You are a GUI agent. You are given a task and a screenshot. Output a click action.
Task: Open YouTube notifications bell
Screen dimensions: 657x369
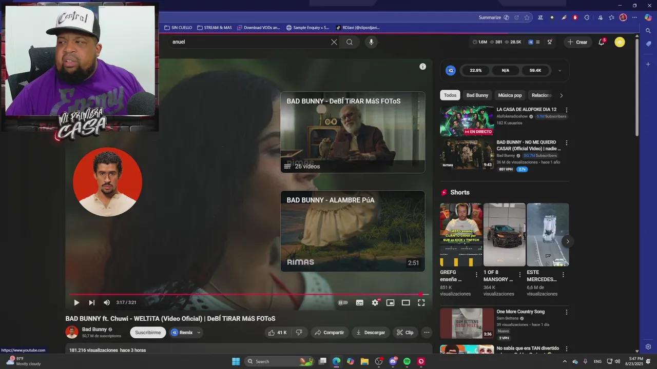tap(602, 42)
